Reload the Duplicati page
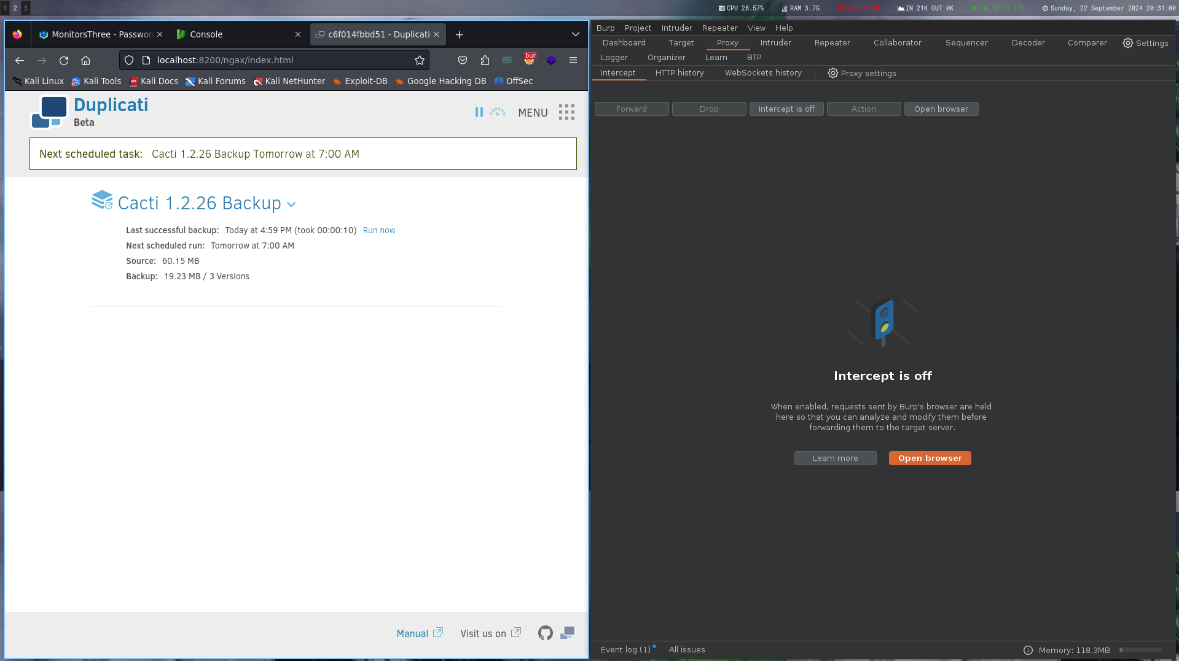The width and height of the screenshot is (1179, 661). click(x=64, y=60)
